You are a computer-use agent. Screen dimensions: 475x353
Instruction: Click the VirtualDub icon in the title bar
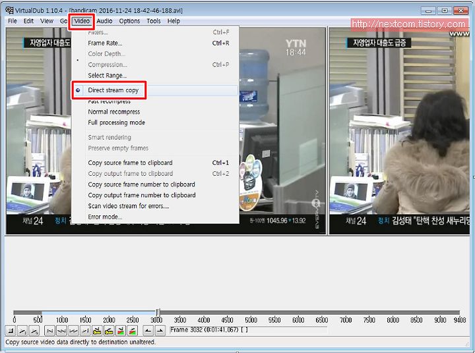[10, 11]
